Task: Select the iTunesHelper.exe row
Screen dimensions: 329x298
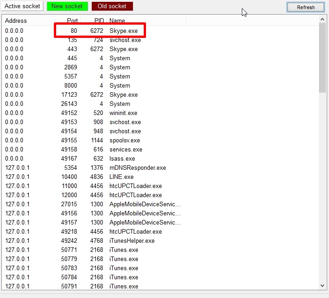Action: pos(160,240)
